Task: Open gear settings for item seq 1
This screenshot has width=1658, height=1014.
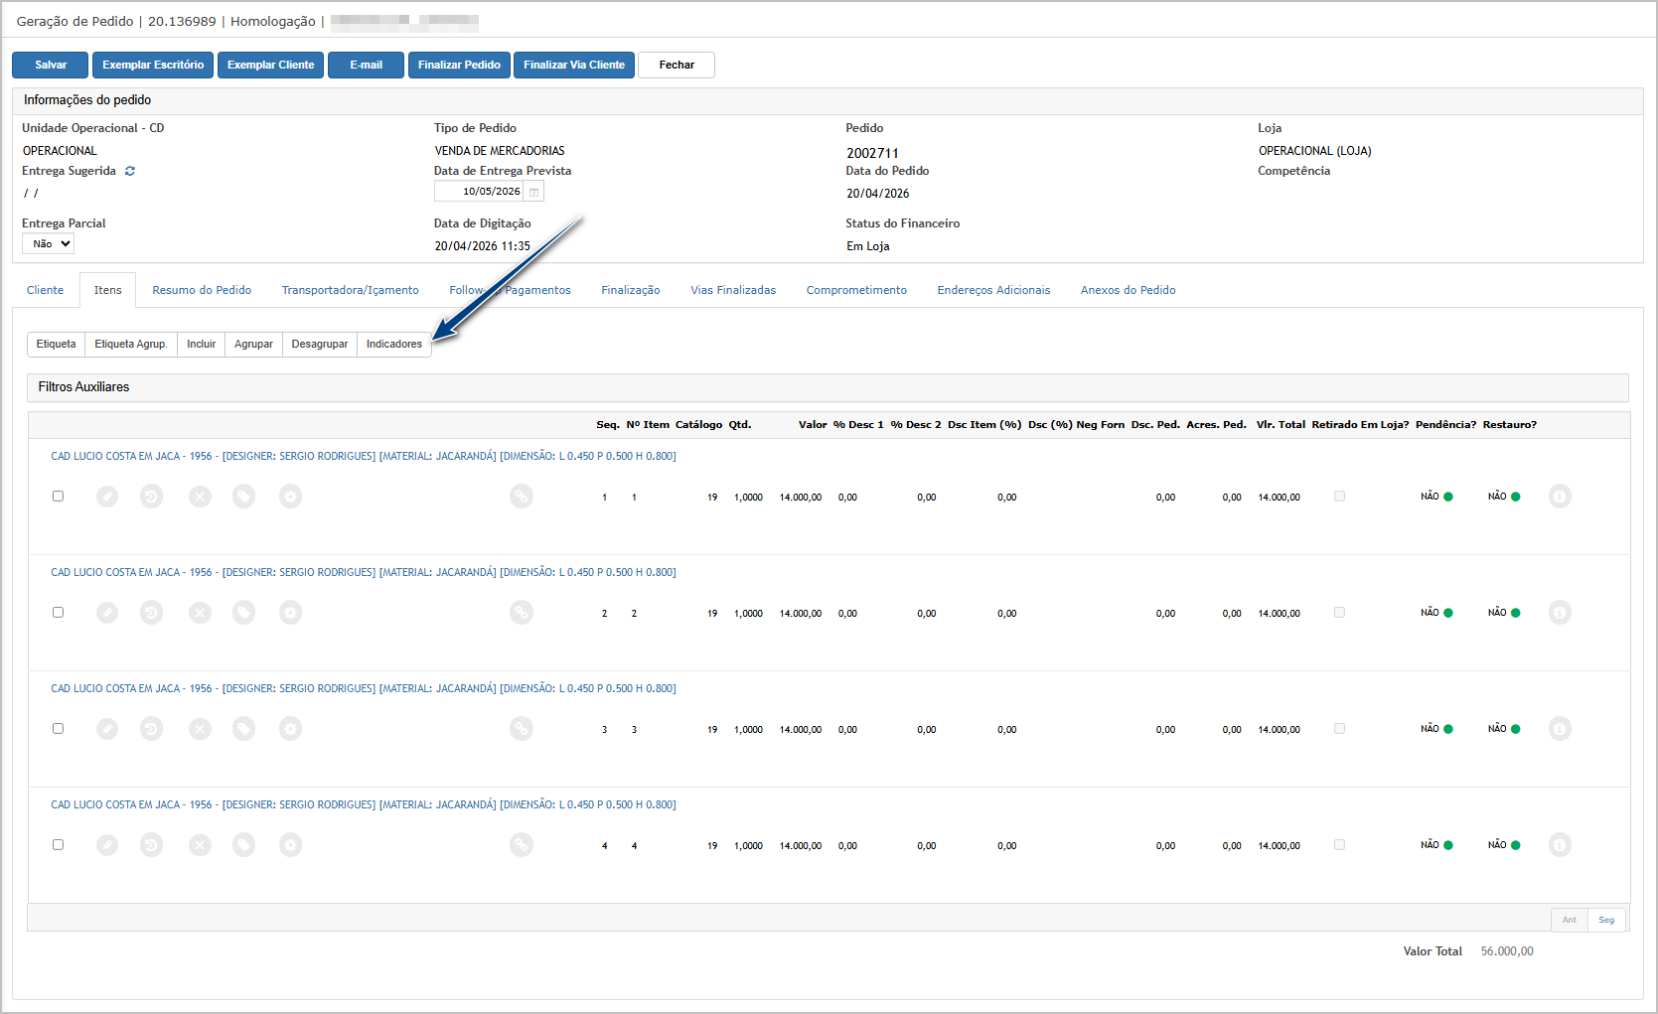Action: tap(290, 497)
